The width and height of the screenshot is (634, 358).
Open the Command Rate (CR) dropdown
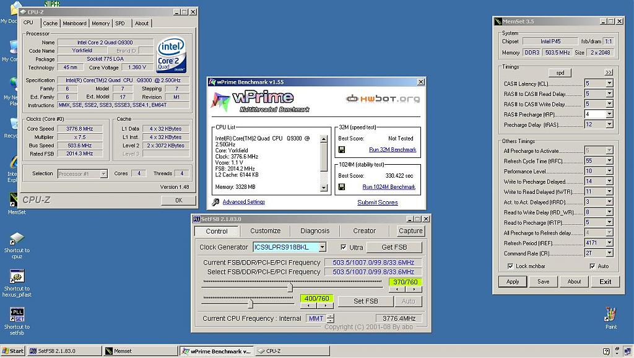(609, 253)
